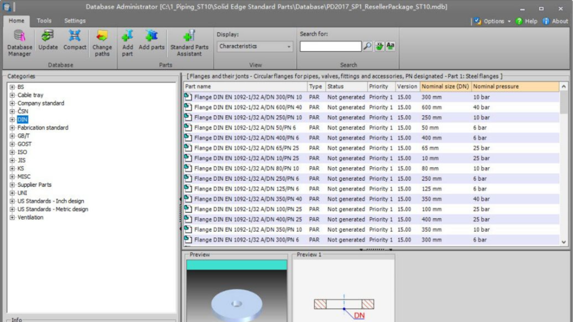This screenshot has height=322, width=573.
Task: Sort by Nominal size (DN) column
Action: 446,86
